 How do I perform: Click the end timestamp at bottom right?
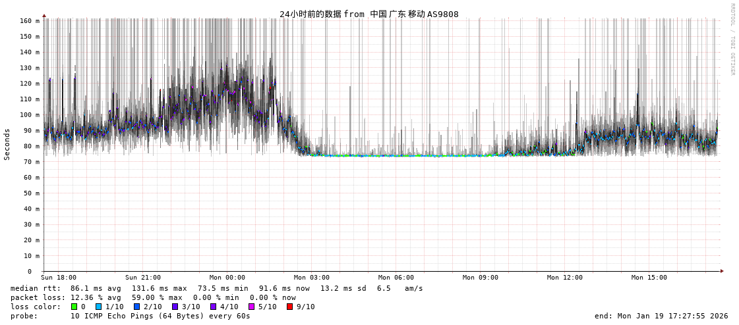point(661,316)
